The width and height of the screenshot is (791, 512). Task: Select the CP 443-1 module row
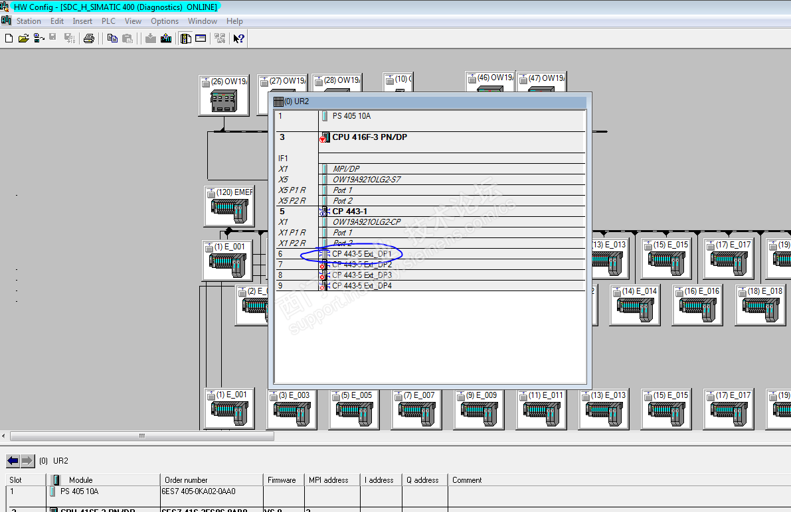click(x=430, y=211)
